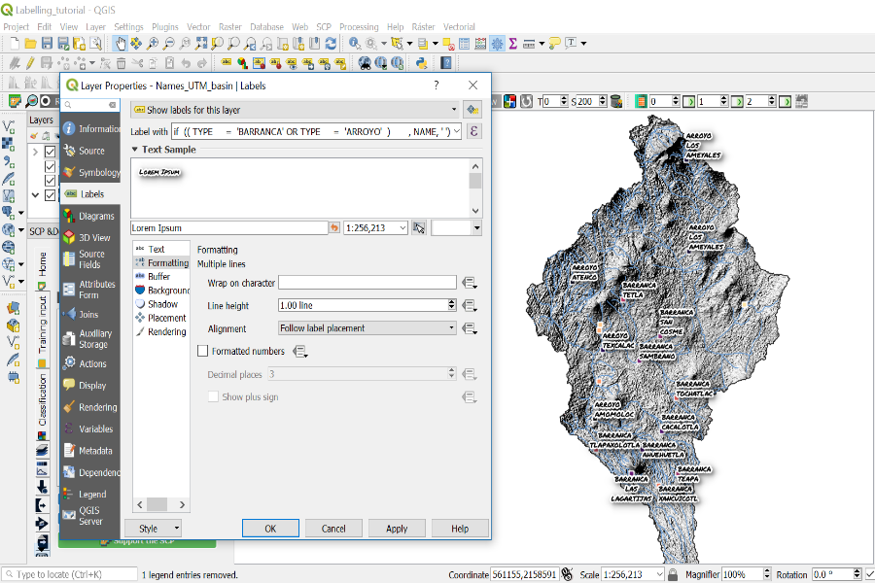
Task: Click the Wrap on character input field
Action: pyautogui.click(x=367, y=283)
